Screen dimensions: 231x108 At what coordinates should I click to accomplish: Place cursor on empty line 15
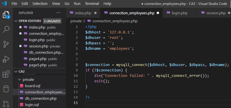158,103
